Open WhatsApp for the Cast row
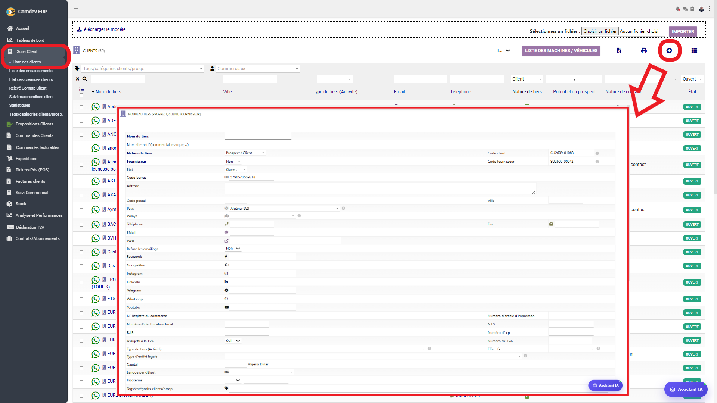Image resolution: width=717 pixels, height=403 pixels. (96, 252)
